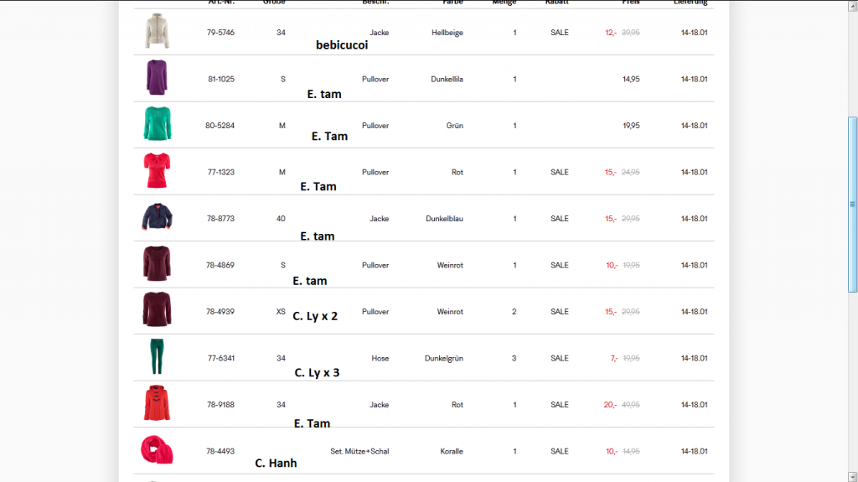858x482 pixels.
Task: Click thumbnail of wine red pullover 78-4939
Action: click(157, 311)
